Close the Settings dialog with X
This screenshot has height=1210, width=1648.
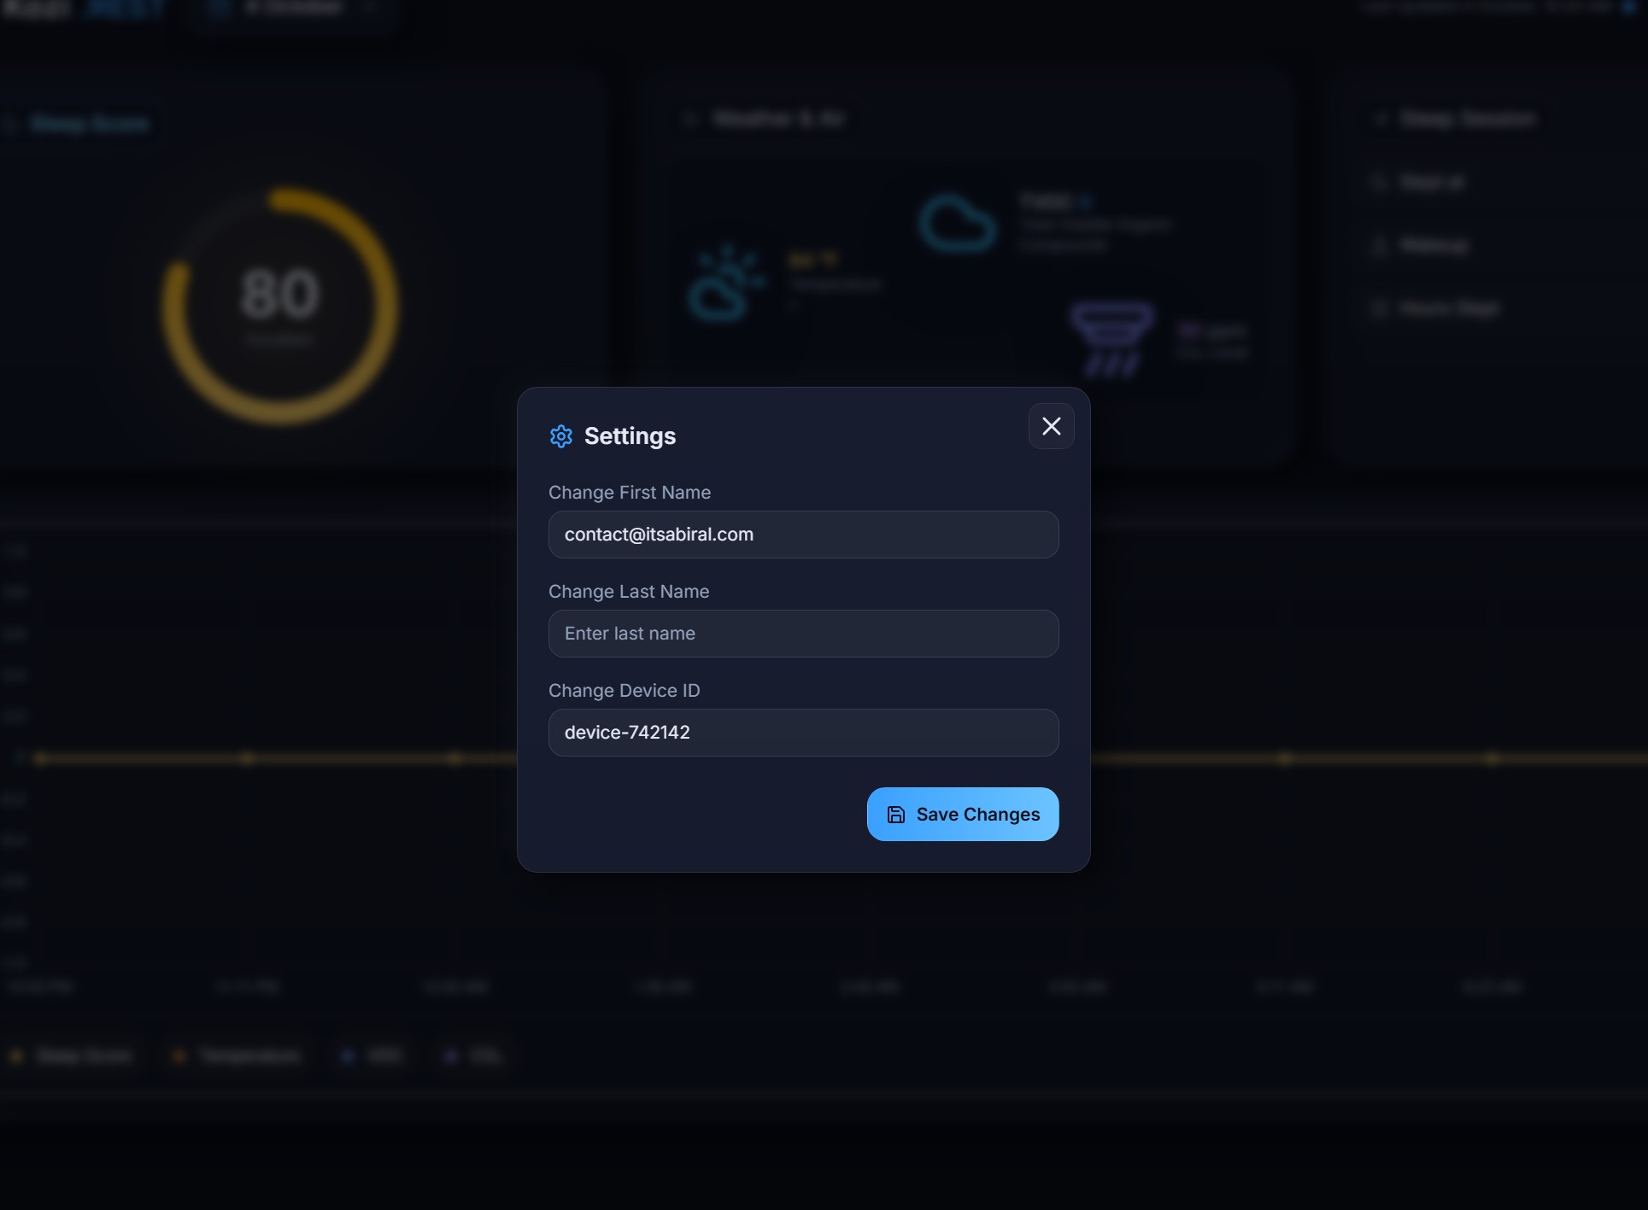tap(1051, 426)
